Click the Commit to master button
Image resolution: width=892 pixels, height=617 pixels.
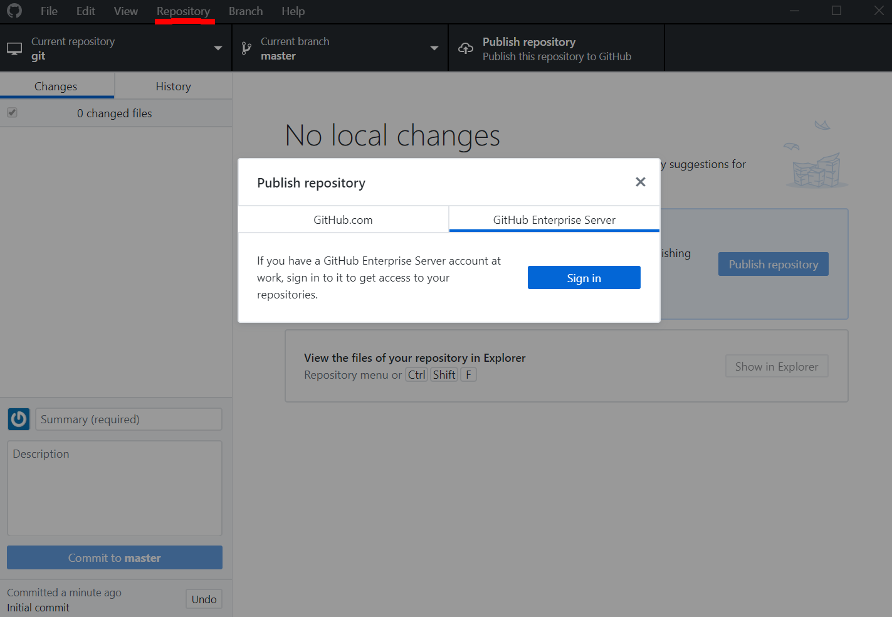115,557
